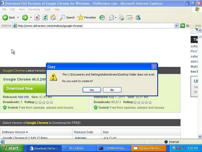Image resolution: width=202 pixels, height=152 pixels.
Task: Click the IE page icon in status bar
Action: coord(2,142)
